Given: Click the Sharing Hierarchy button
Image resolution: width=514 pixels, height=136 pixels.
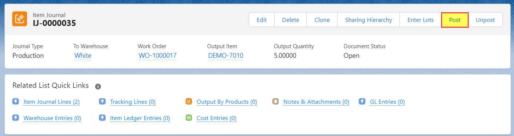Looking at the screenshot, I should 369,20.
